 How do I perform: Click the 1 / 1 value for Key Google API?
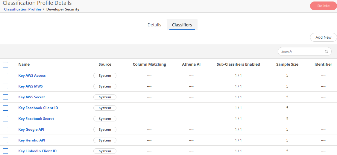[238, 130]
